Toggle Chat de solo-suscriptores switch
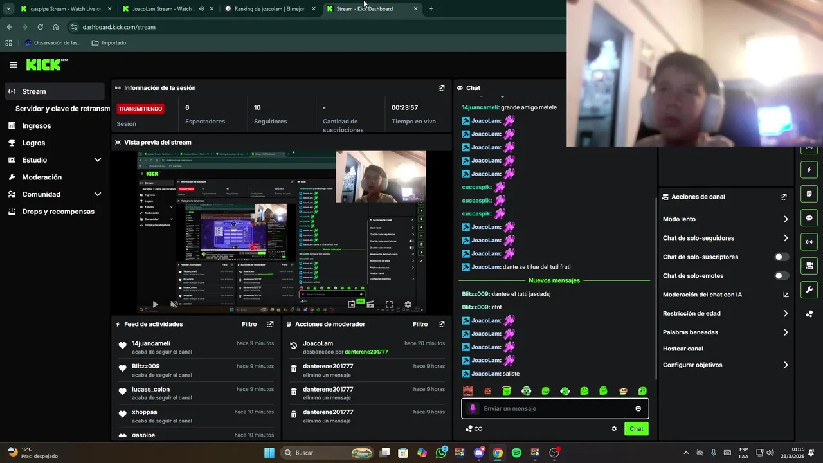The image size is (823, 463). tap(781, 257)
